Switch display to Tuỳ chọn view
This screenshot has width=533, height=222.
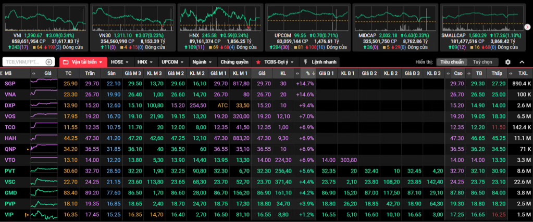482,62
